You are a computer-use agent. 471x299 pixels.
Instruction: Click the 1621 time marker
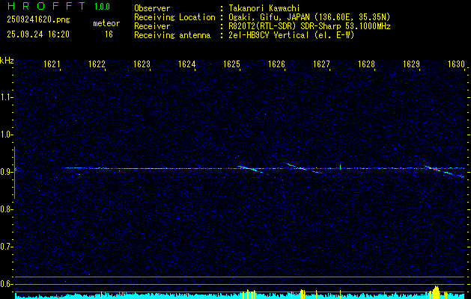(52, 64)
